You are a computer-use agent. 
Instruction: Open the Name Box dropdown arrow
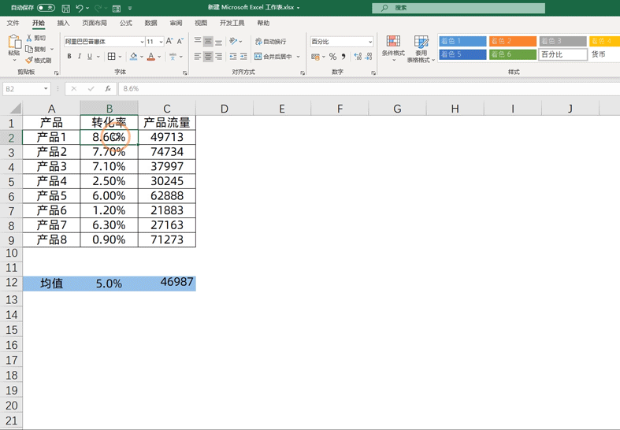coord(46,89)
